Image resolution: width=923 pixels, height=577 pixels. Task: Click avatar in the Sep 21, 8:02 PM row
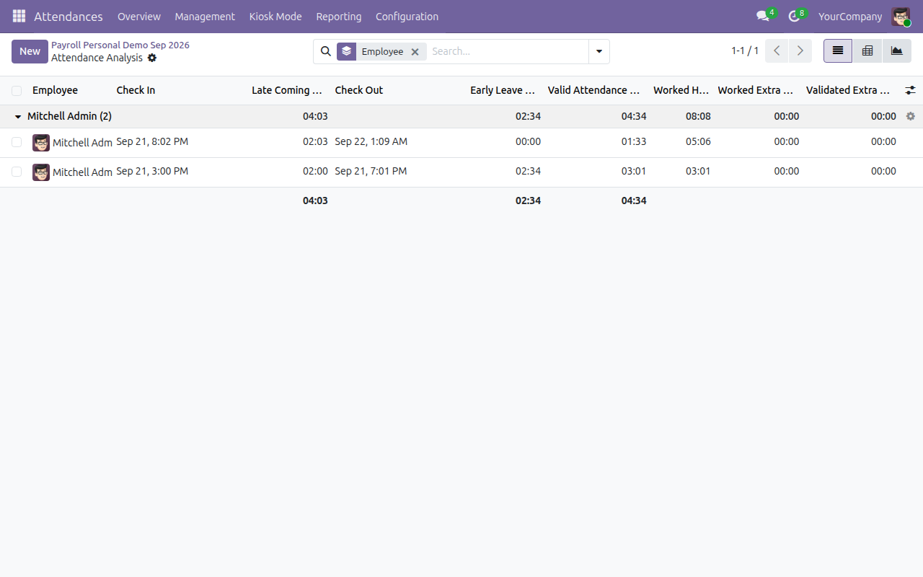41,143
